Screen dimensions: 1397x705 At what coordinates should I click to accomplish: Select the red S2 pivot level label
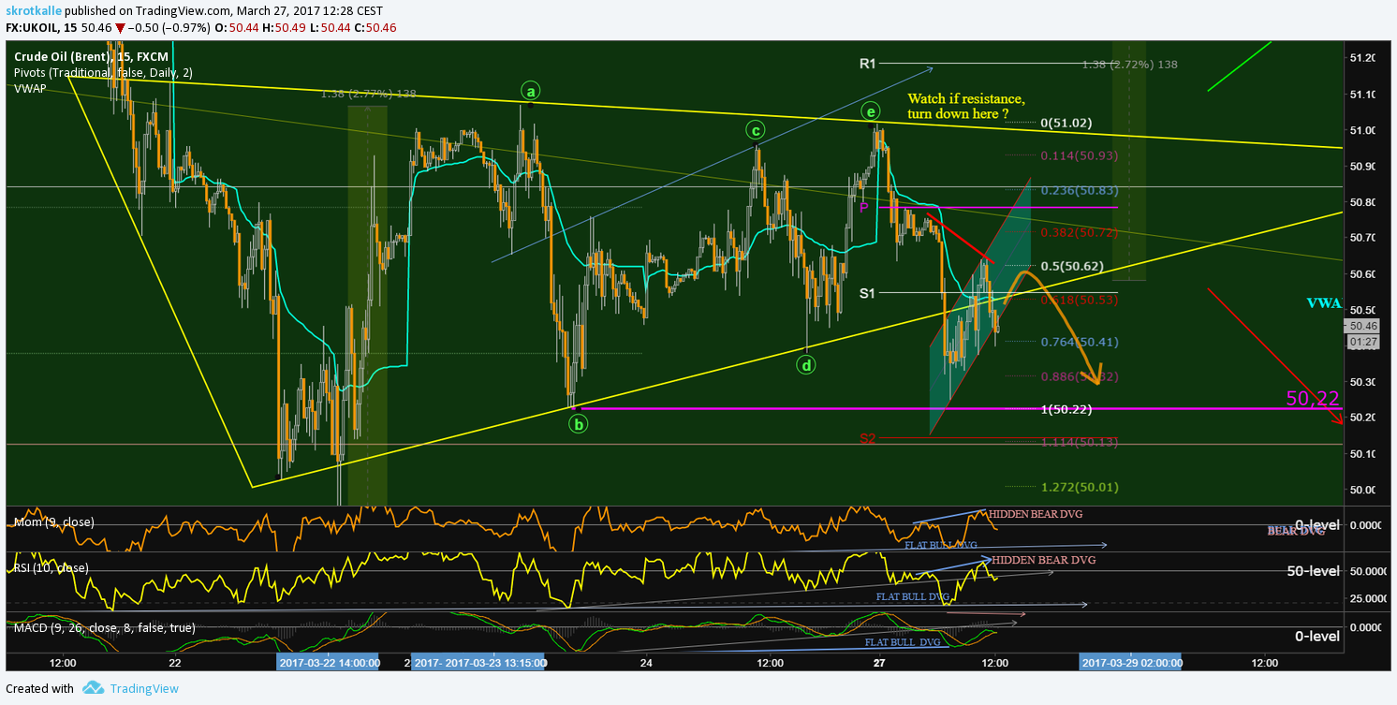868,438
